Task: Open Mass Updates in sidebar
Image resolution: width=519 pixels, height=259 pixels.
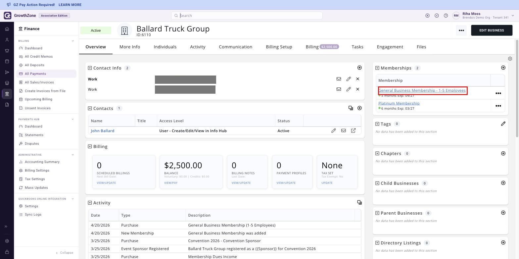Action: click(36, 187)
